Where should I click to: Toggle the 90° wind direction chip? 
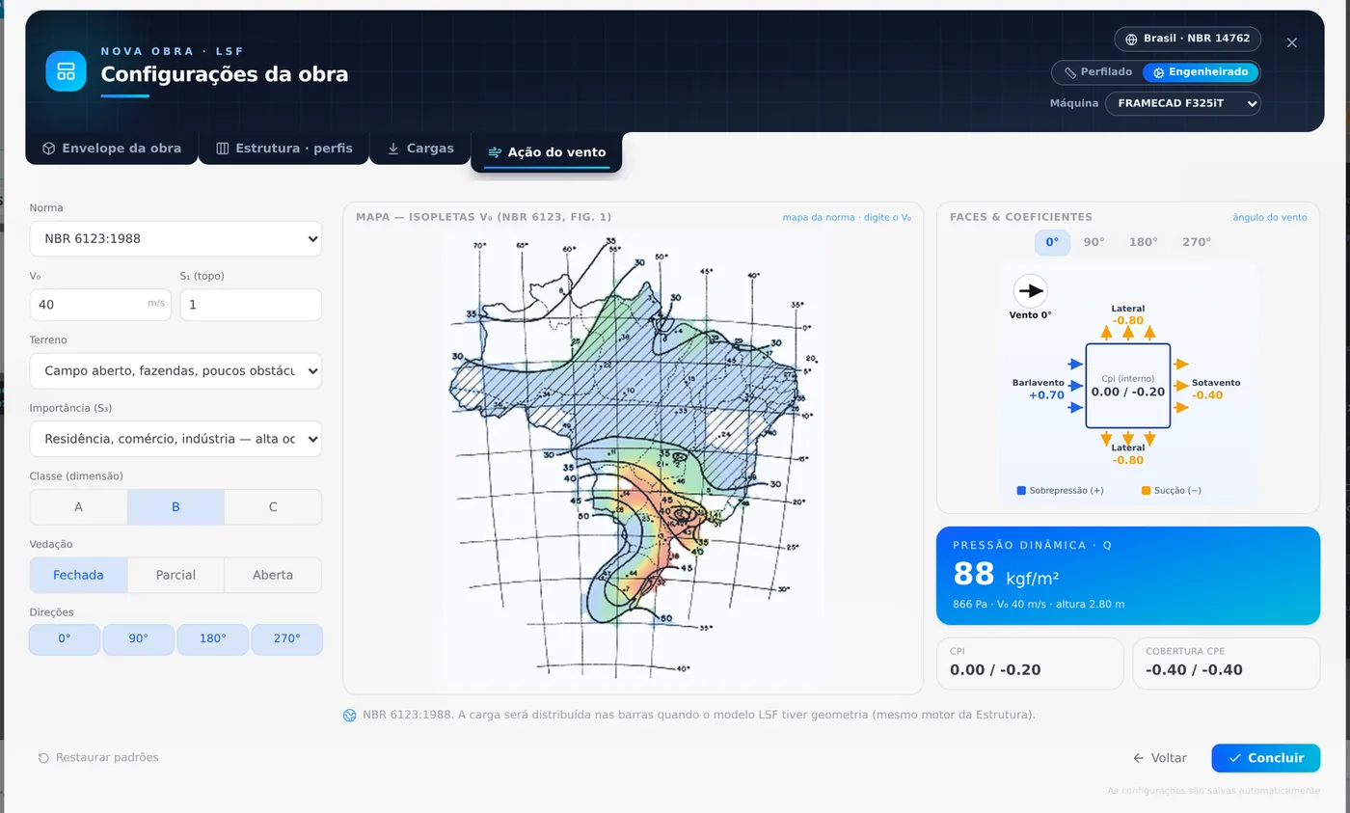[139, 639]
